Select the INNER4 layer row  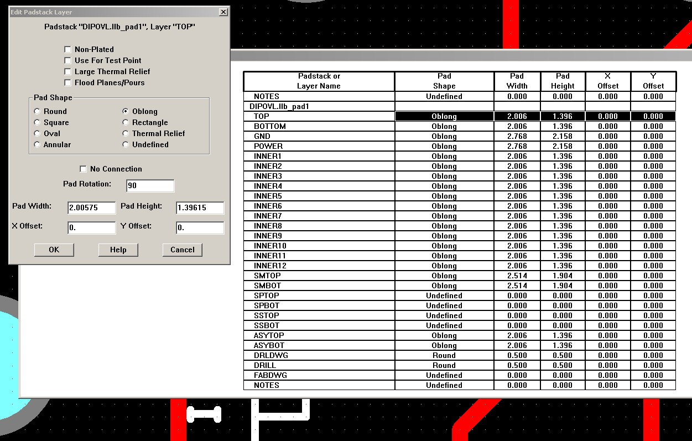pyautogui.click(x=460, y=186)
